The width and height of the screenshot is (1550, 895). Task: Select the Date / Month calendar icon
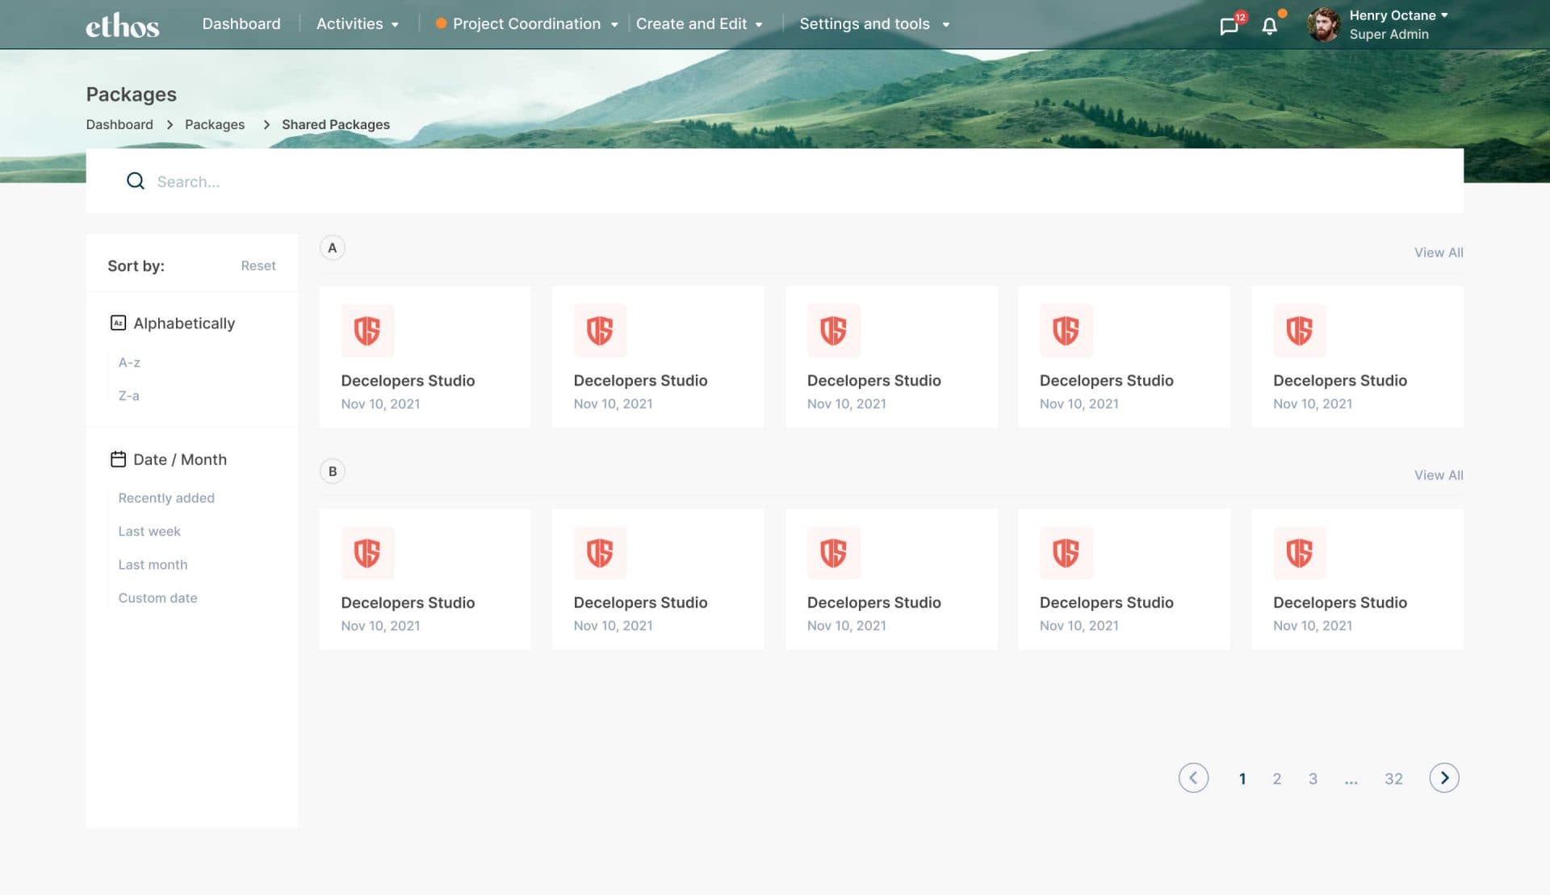coord(118,458)
